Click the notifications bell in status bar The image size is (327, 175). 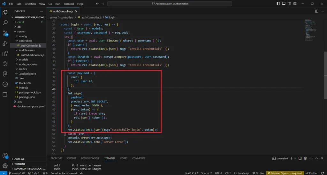[x=323, y=173]
